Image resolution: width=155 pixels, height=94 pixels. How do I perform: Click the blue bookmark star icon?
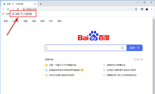[136, 9]
